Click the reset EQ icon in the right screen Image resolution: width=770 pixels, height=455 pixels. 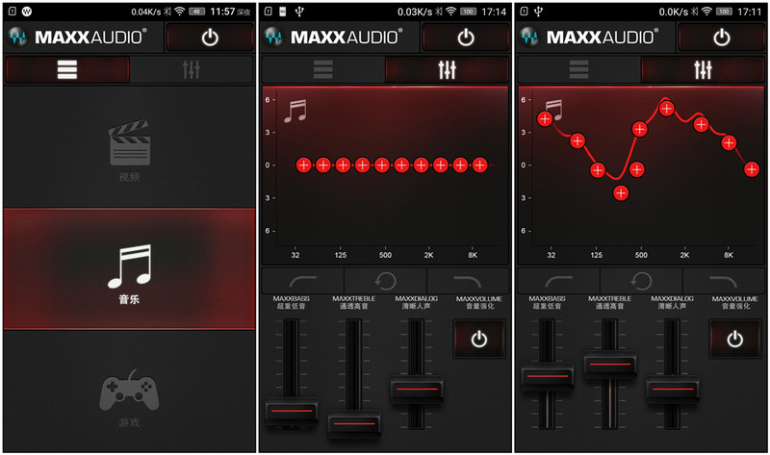click(x=641, y=281)
